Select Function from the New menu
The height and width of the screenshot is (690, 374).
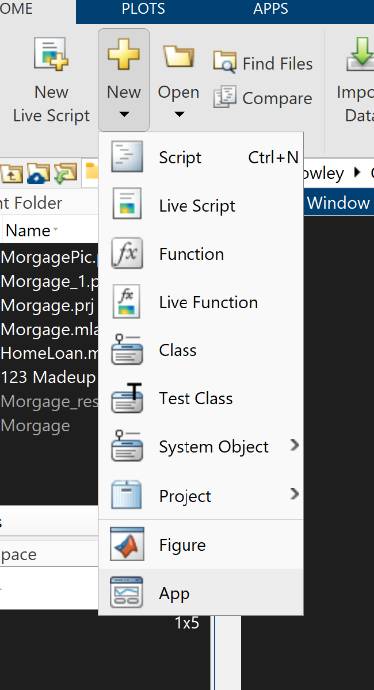(x=201, y=254)
